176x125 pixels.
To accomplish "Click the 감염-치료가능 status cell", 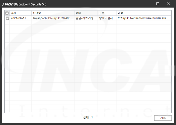I will [84, 18].
